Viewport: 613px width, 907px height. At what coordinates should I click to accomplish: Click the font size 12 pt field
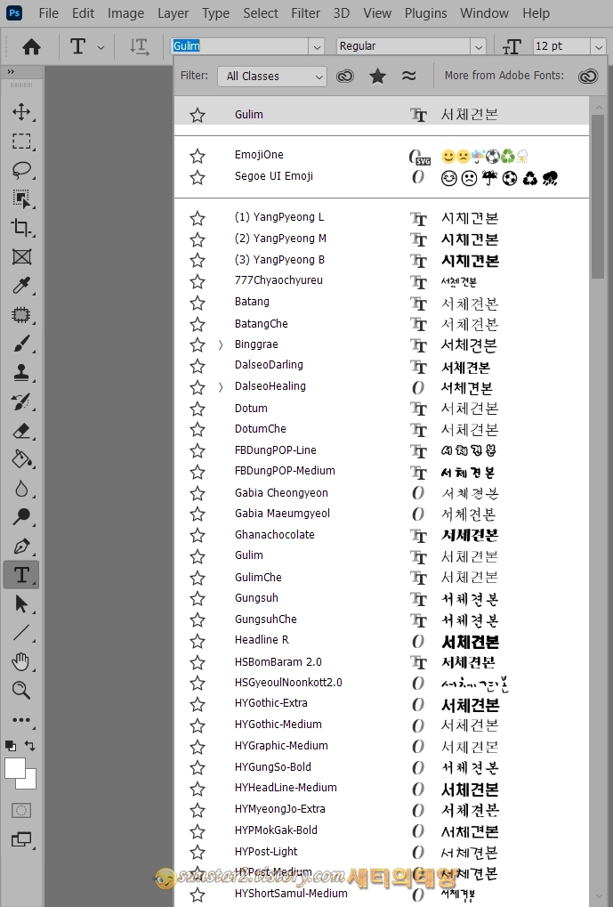[x=561, y=46]
